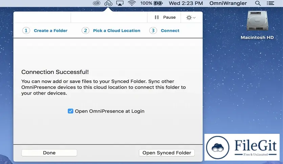Click the Done button
Screen dimensions: 283x164
click(49, 153)
